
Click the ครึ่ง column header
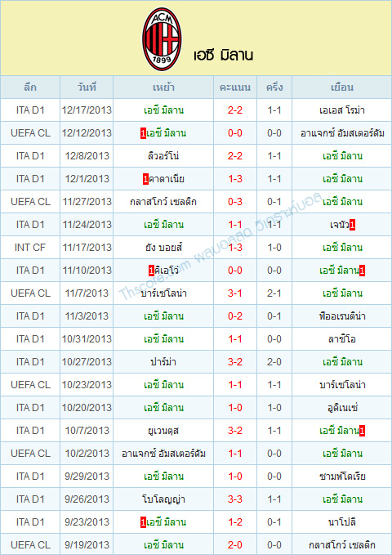274,87
